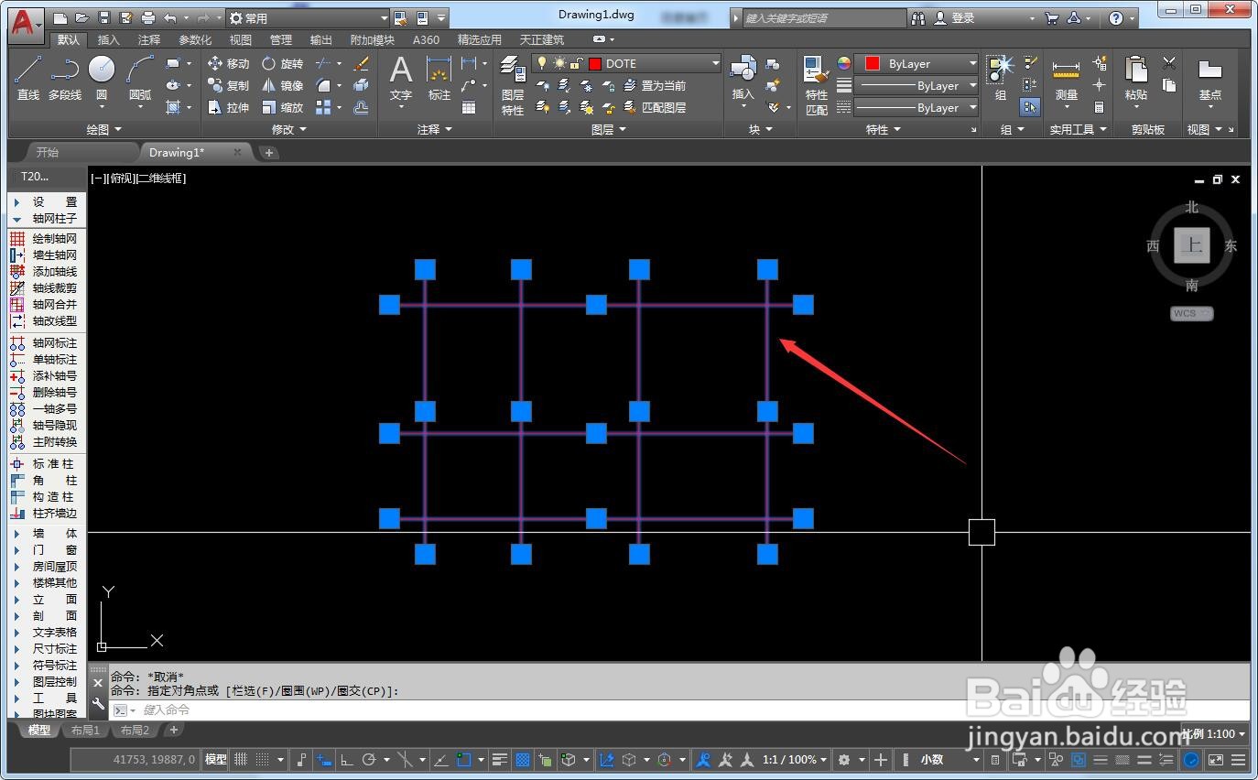1258x780 pixels.
Task: Select the Dimension (标注) tool
Action: click(439, 78)
